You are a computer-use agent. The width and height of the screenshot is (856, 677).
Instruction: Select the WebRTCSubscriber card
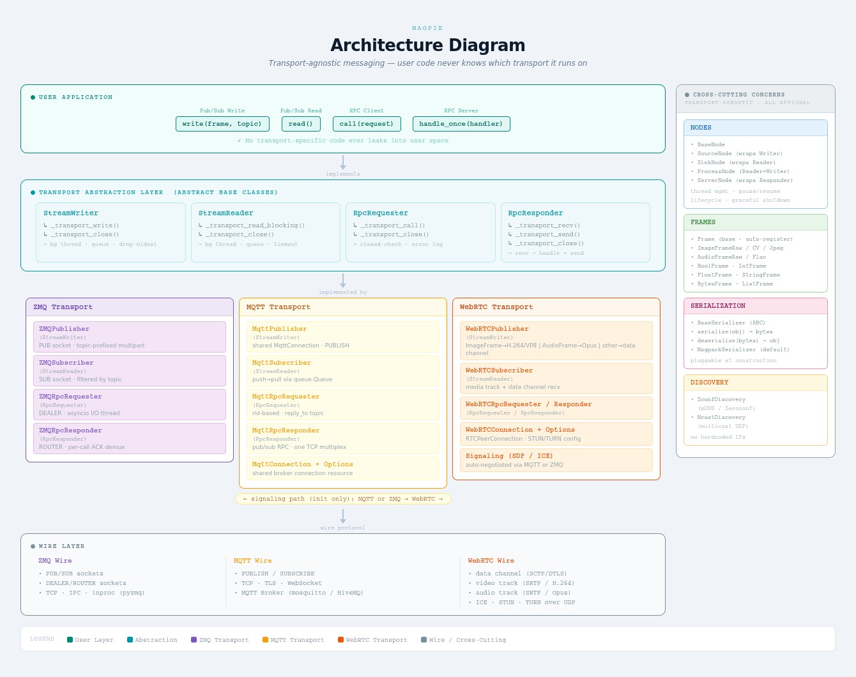tap(556, 378)
